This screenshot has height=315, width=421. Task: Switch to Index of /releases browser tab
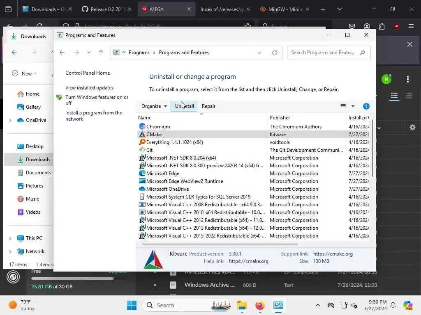225,9
